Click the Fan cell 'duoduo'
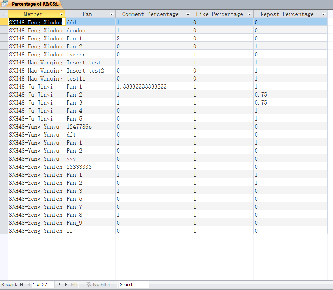Image resolution: width=333 pixels, height=290 pixels. (x=90, y=30)
